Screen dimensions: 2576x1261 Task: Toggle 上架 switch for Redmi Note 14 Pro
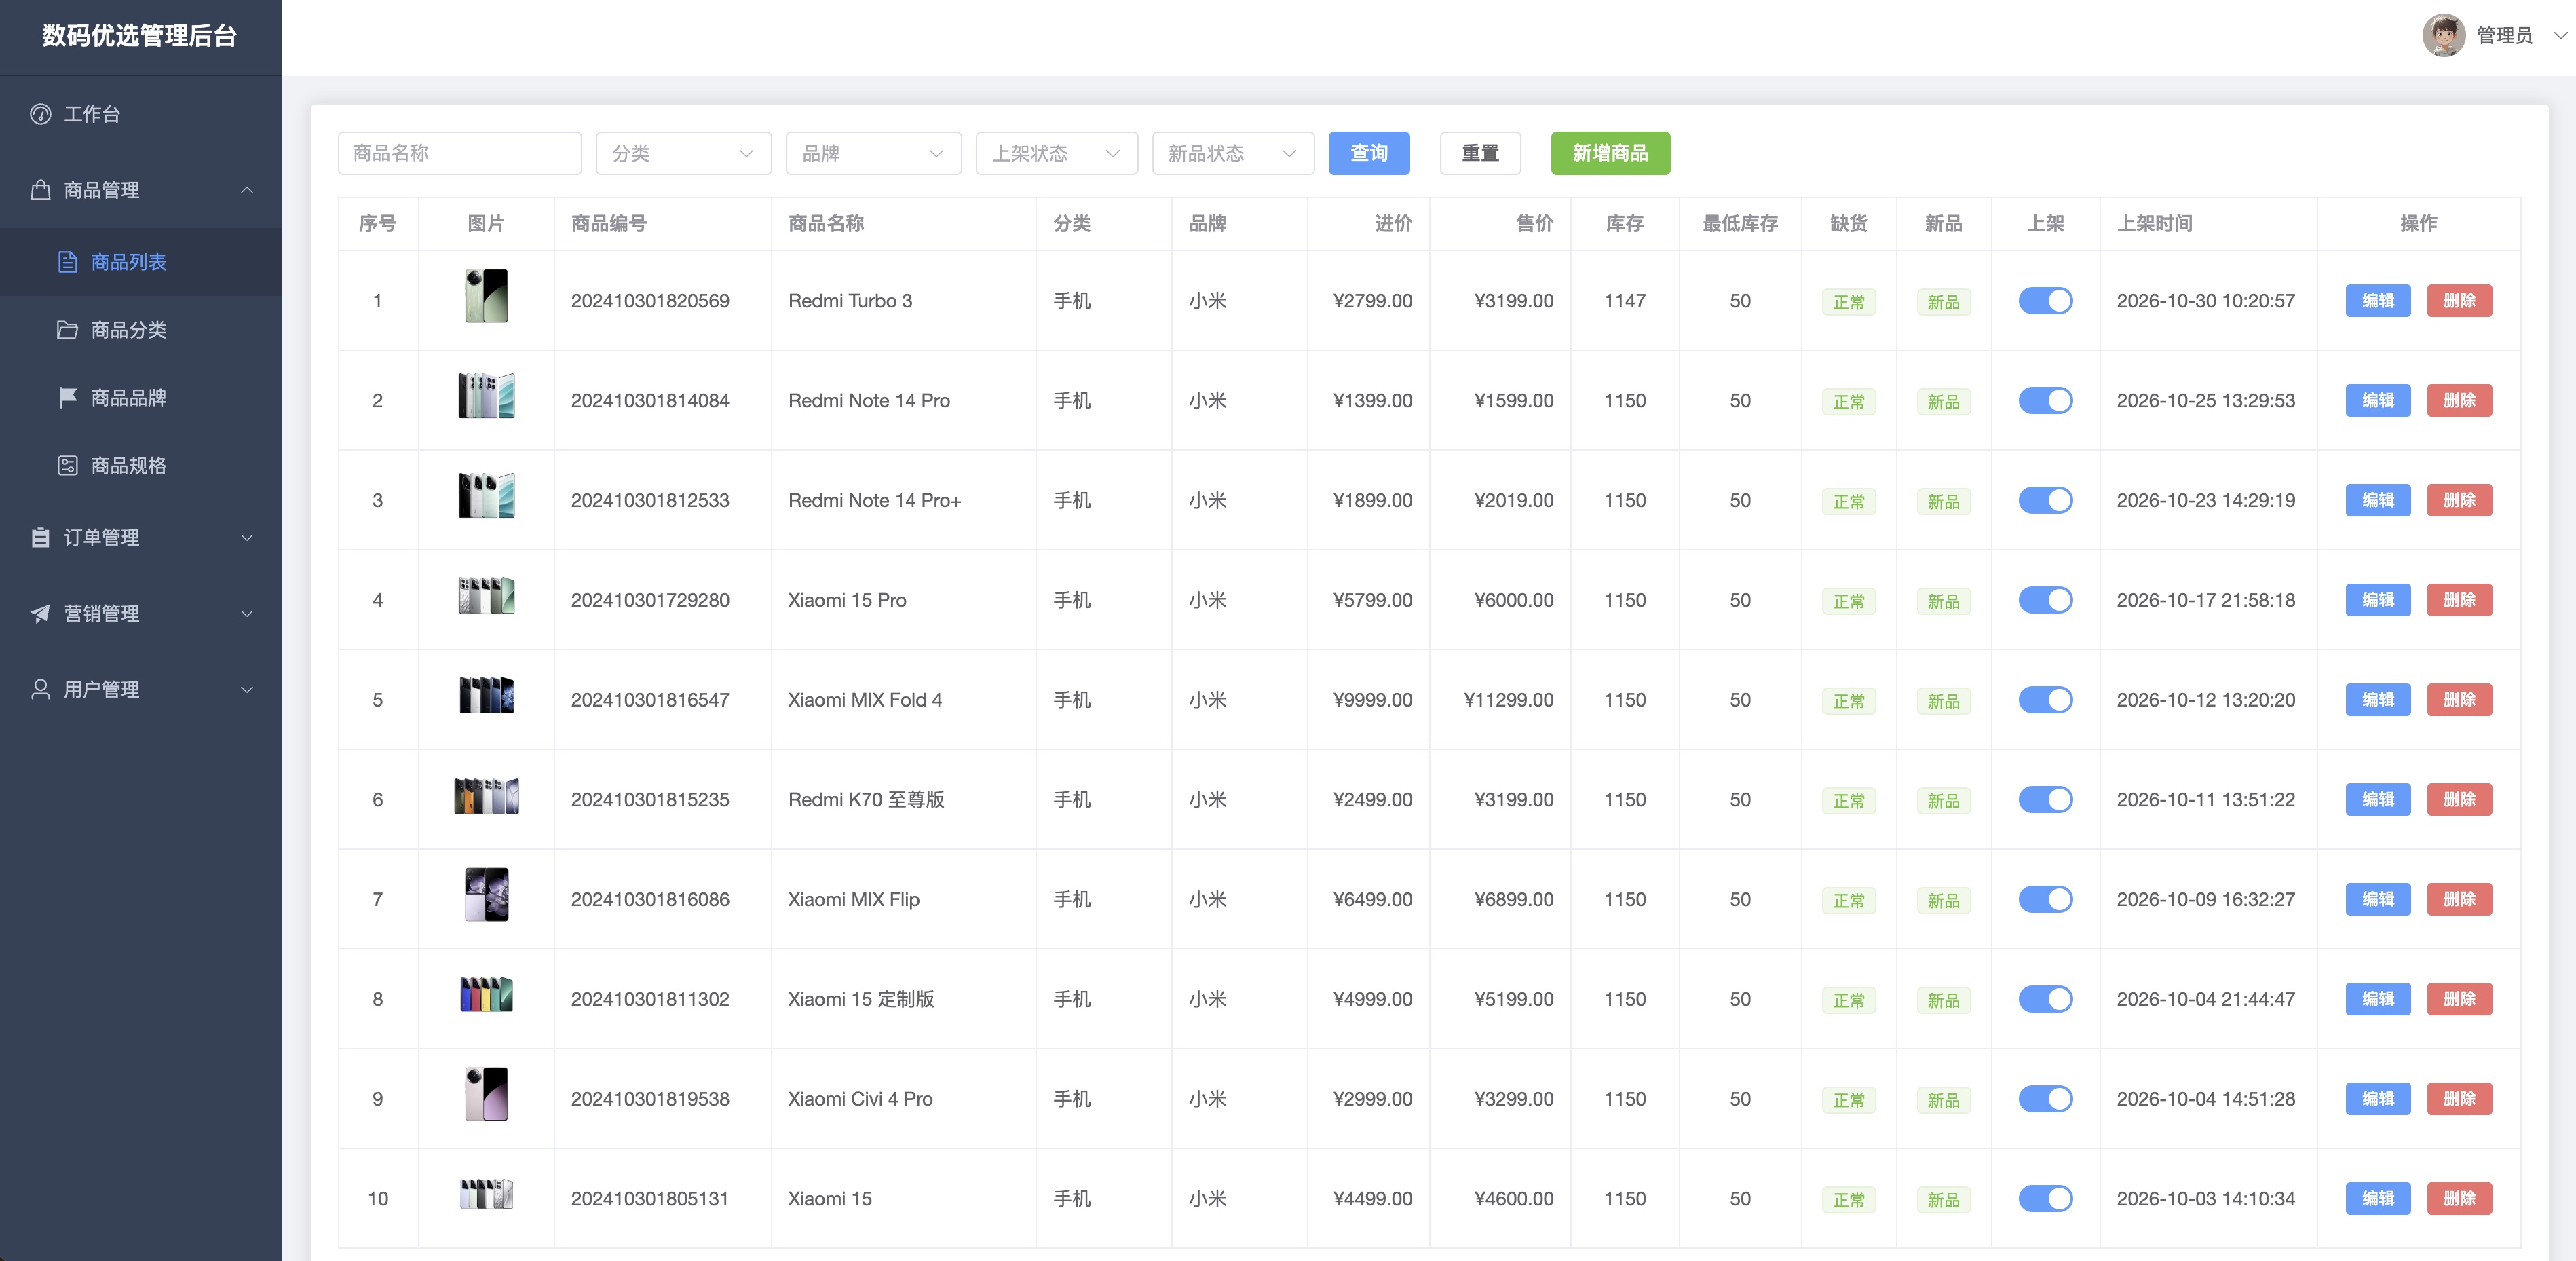pyautogui.click(x=2045, y=401)
